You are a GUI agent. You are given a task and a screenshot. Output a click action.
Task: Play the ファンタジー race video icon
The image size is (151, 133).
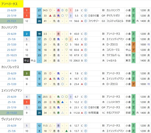click(x=86, y=21)
